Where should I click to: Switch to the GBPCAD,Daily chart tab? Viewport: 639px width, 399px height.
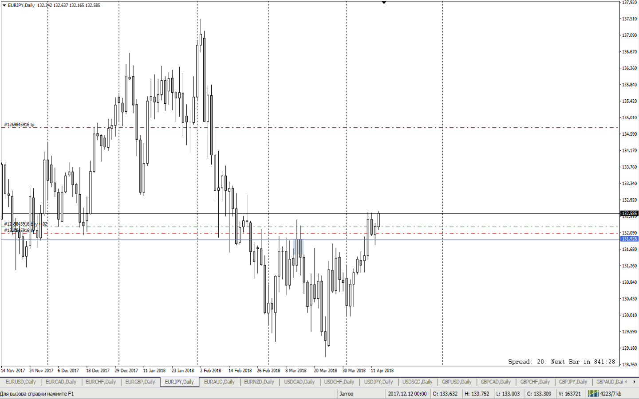click(496, 382)
